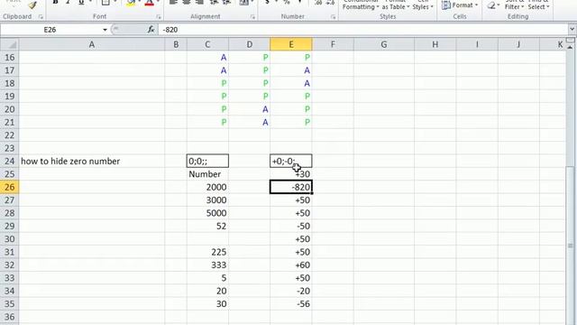The width and height of the screenshot is (577, 325).
Task: Open Cell Styles gallery
Action: [x=423, y=5]
